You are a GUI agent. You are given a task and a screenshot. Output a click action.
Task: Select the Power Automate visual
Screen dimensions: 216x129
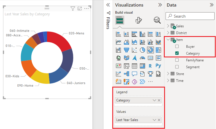[x=142, y=82]
